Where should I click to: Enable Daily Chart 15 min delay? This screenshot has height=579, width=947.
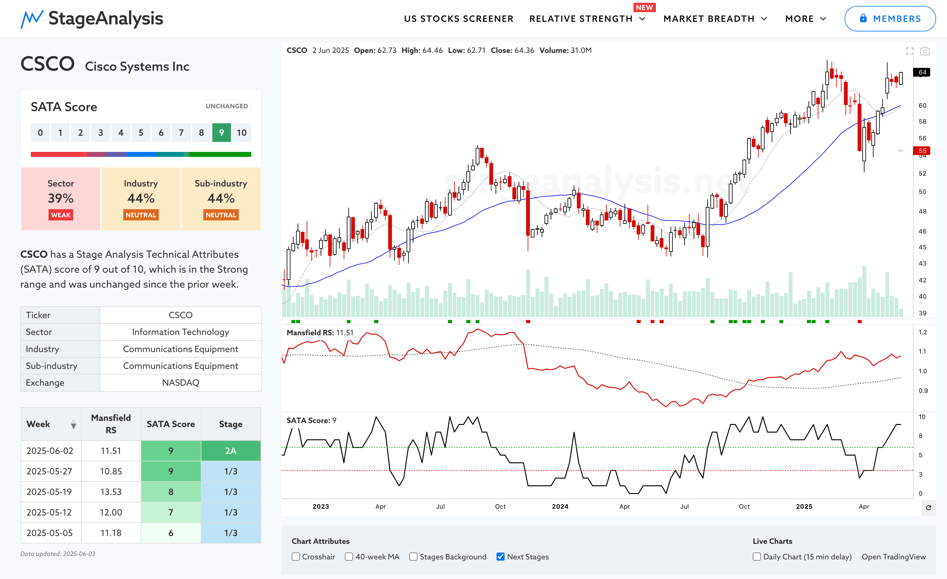point(757,557)
